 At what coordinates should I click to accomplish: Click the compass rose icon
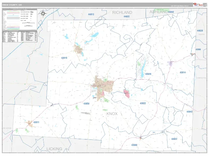coord(43,13)
